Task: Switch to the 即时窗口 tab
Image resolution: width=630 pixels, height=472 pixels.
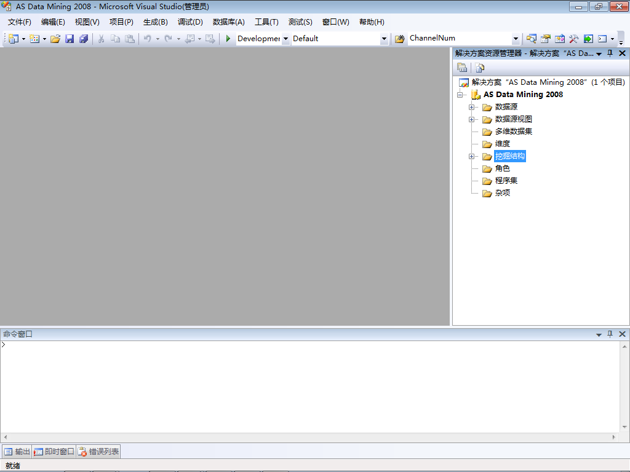Action: [x=54, y=452]
